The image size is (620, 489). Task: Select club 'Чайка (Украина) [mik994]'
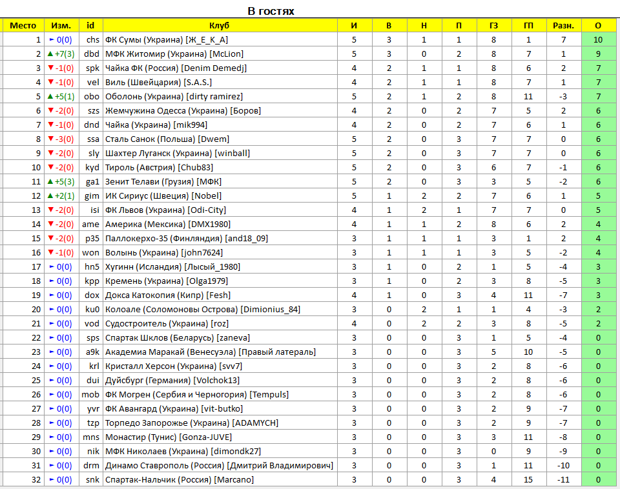tap(156, 125)
